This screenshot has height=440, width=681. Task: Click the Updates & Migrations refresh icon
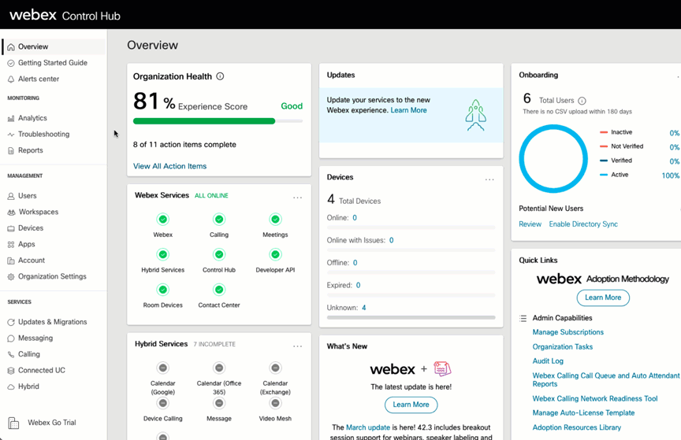click(11, 322)
